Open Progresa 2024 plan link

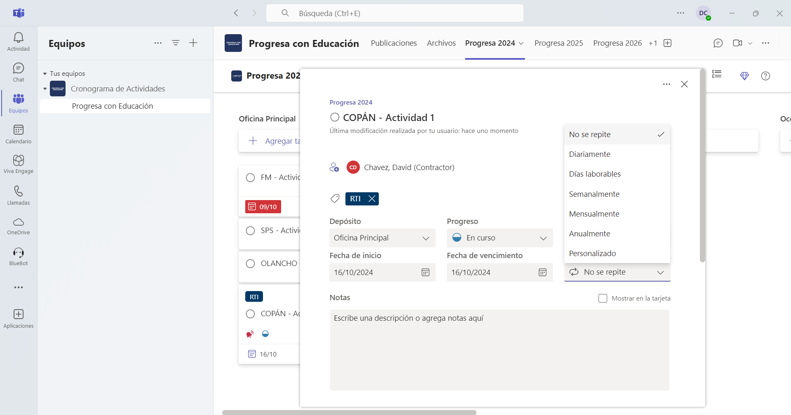point(351,103)
